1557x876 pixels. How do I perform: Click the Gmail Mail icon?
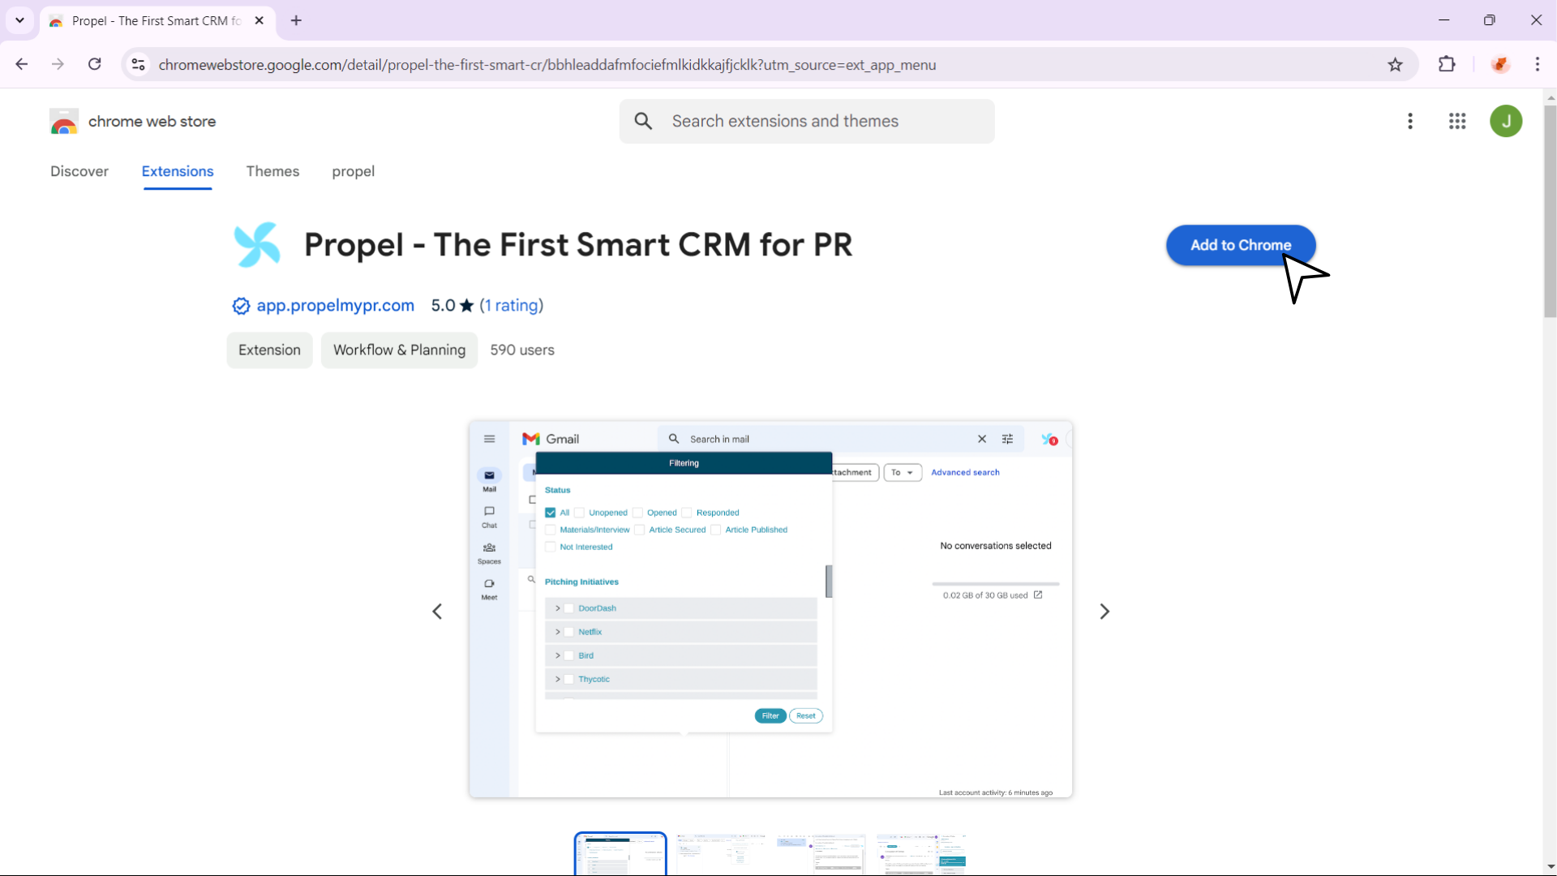tap(489, 475)
